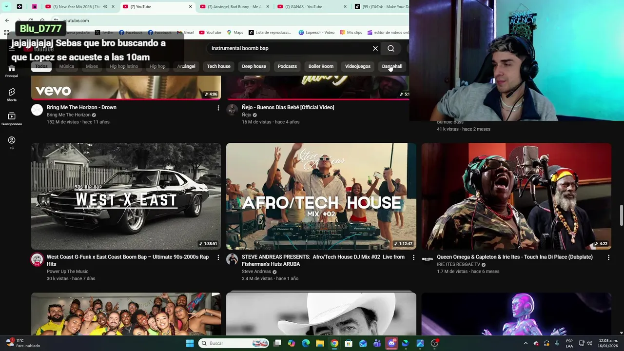Switch to the Arcángel, Bad Bunny tab
Viewport: 624px width, 351px height.
point(234,7)
